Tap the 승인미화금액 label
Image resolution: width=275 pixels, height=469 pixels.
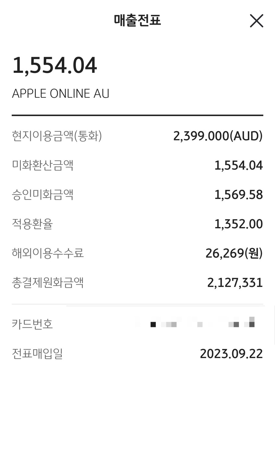[x=43, y=195]
